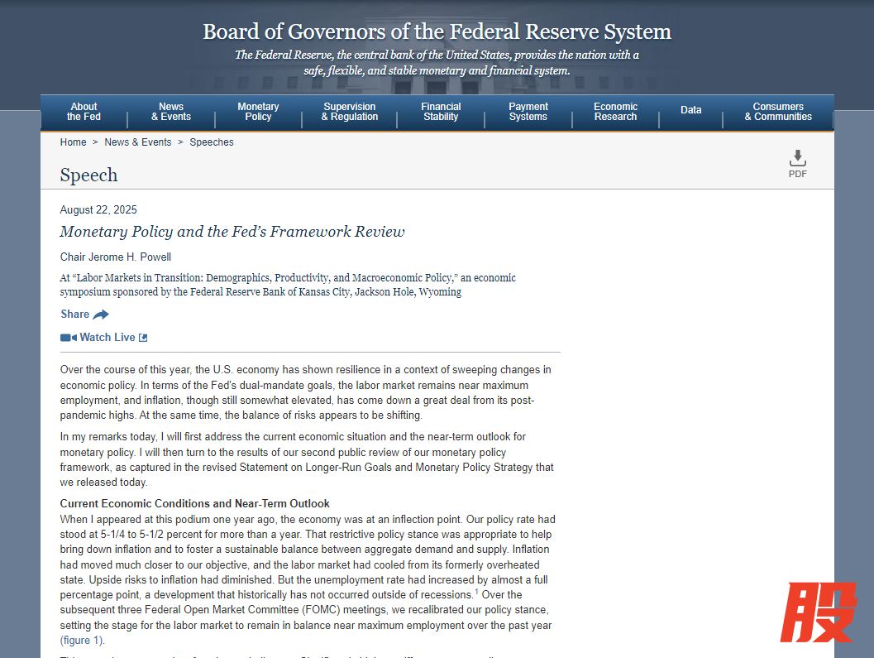Click the Board of Governors site title
This screenshot has width=874, height=658.
(x=437, y=32)
